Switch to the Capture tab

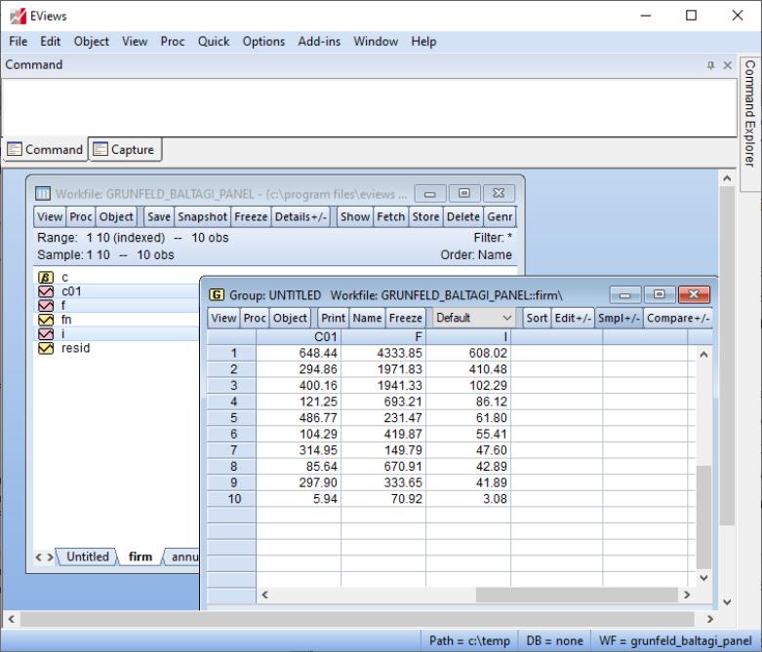[125, 150]
